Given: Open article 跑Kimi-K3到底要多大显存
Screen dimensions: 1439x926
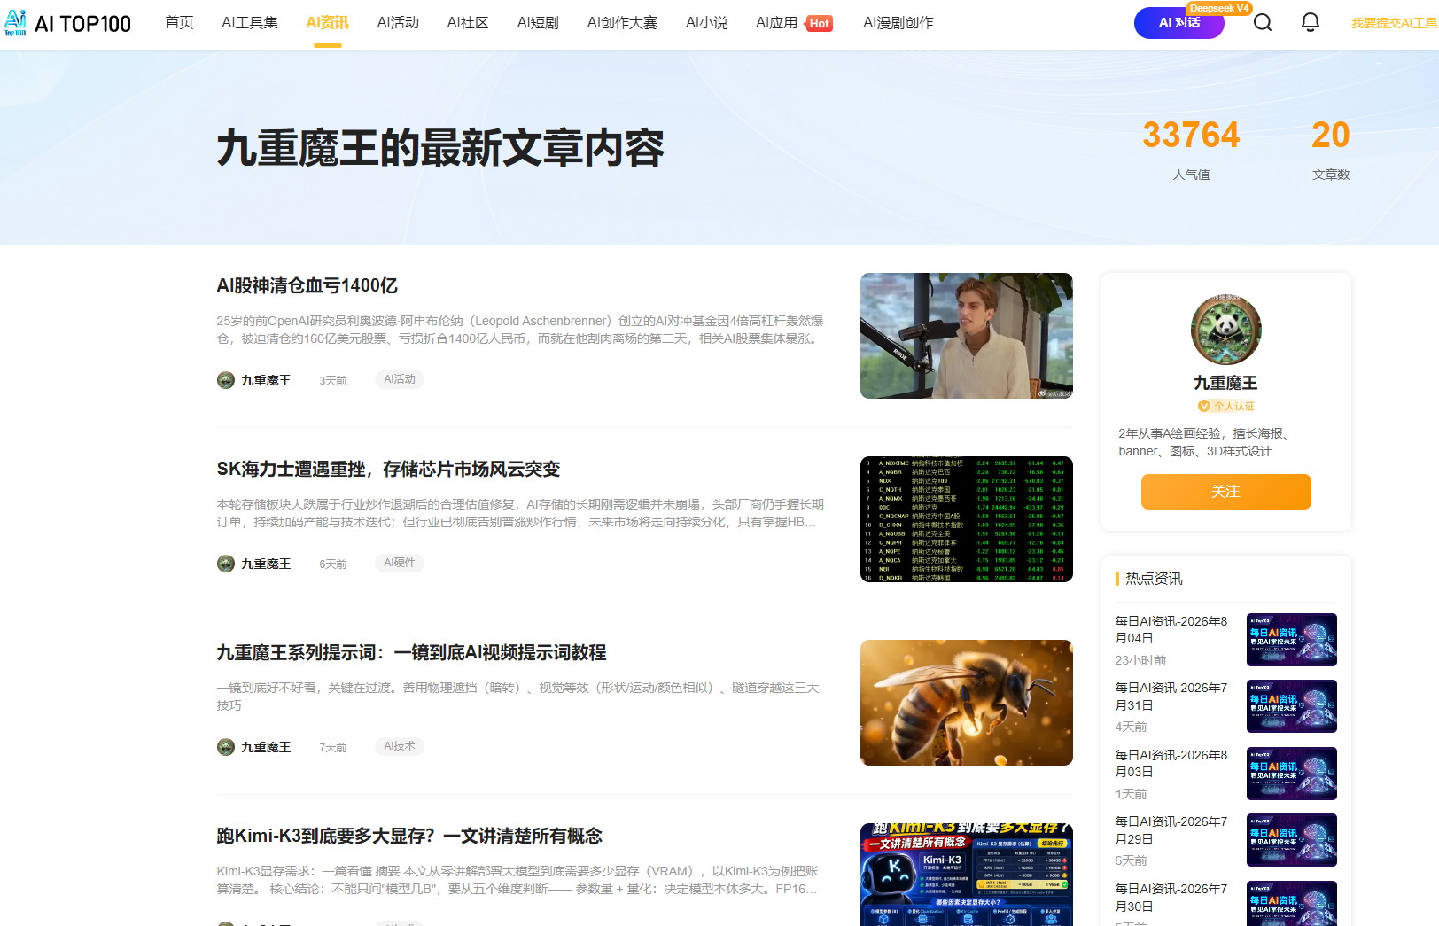Looking at the screenshot, I should click(409, 836).
